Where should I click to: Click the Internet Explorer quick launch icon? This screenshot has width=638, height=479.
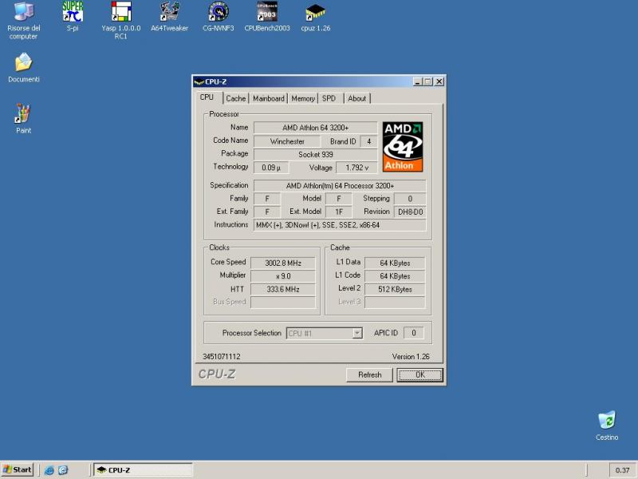pos(49,470)
